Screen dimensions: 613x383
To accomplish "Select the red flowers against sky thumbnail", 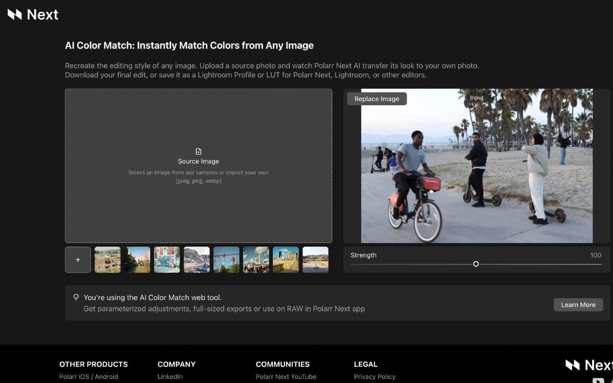I will (226, 260).
